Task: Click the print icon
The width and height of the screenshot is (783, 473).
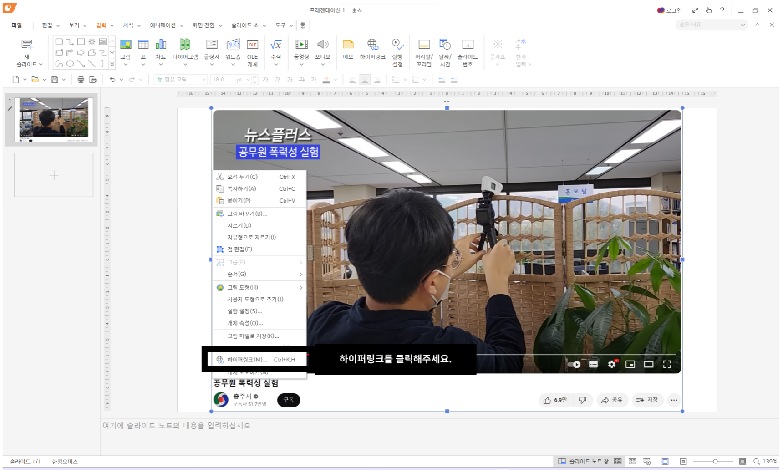Action: tap(81, 80)
